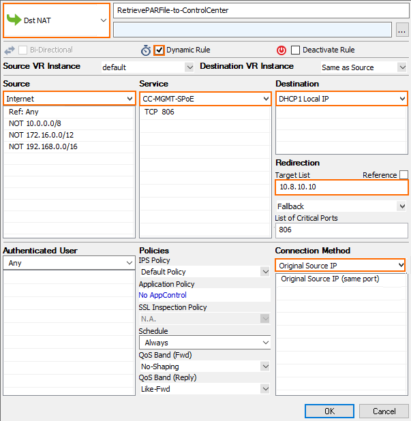Screen dimensions: 411x421
Task: Open IPS Policy Default Policy dropdown
Action: [205, 272]
